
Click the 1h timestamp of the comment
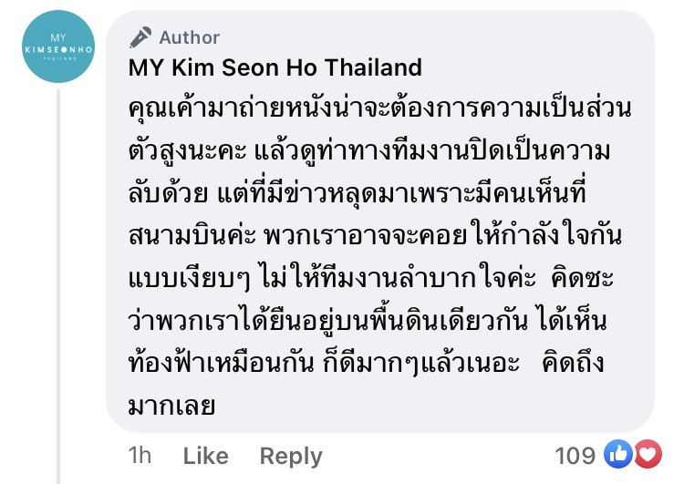coord(140,455)
